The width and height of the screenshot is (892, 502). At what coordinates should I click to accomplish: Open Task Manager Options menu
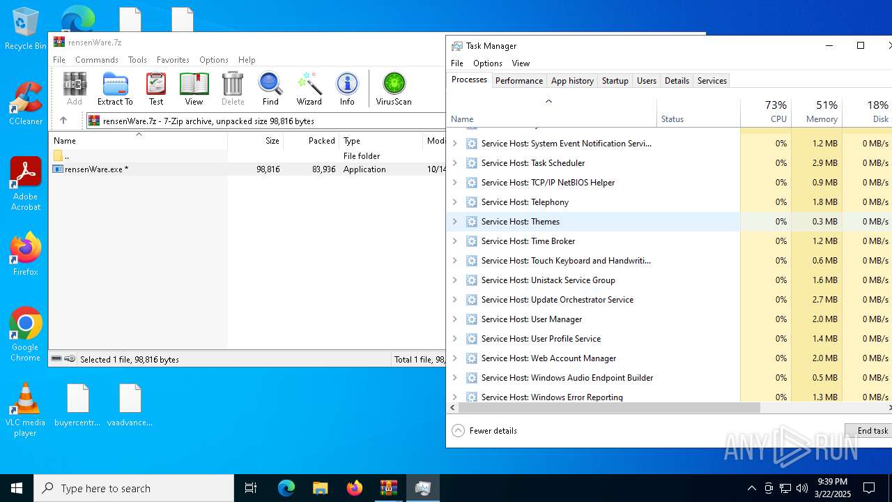(488, 63)
